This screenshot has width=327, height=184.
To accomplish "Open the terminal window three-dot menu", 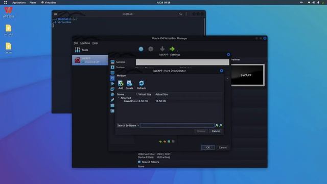I will pyautogui.click(x=187, y=14).
